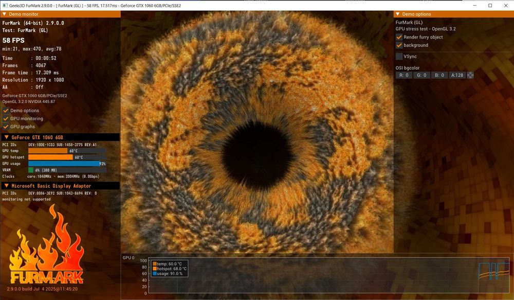Collapse the Demo monitor panel triangle

click(x=4, y=14)
